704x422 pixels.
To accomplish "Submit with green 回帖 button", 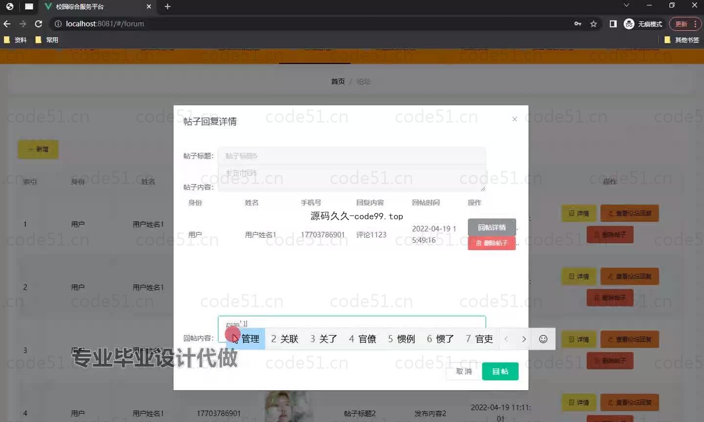I will point(500,372).
